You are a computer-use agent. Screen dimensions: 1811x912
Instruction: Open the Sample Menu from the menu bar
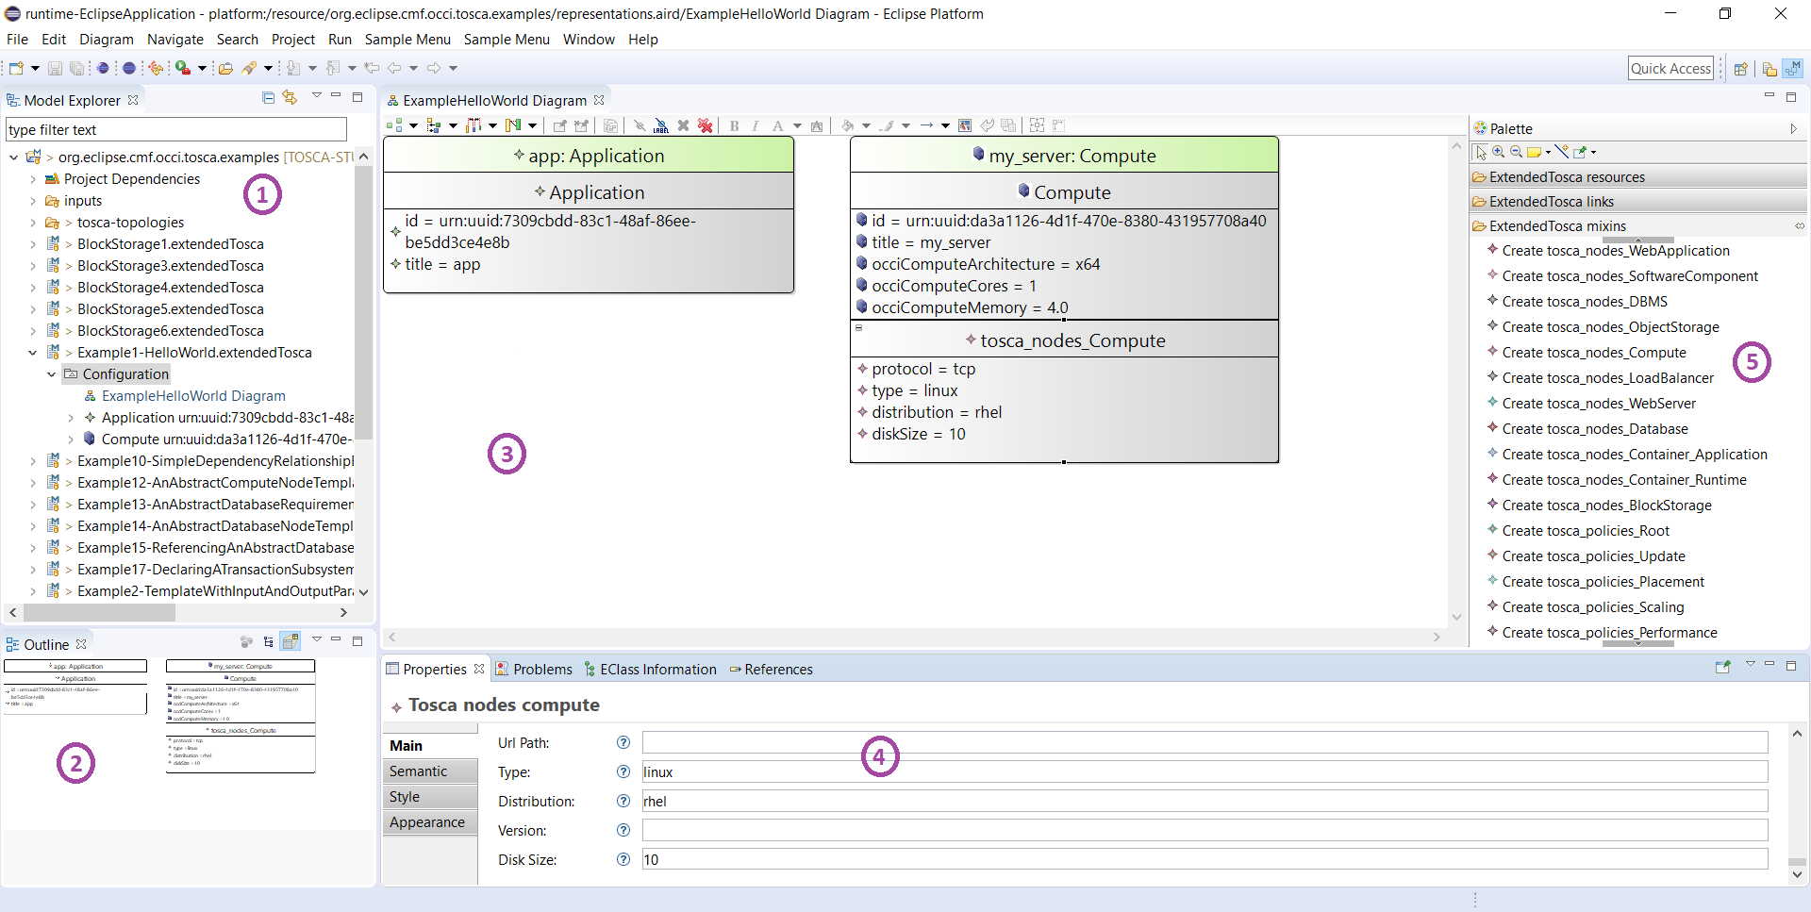(407, 40)
